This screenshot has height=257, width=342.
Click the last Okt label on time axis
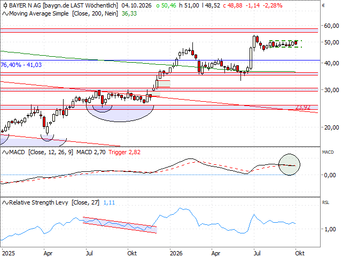[x=300, y=253]
